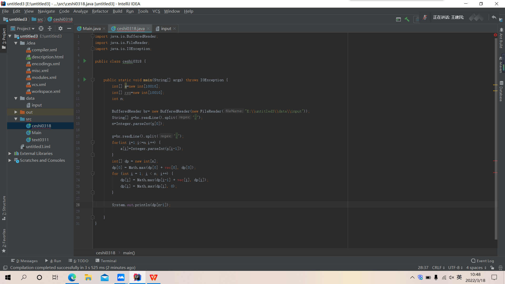Click the locate-in-project crosshair icon
Viewport: 505px width, 284px height.
[x=41, y=28]
